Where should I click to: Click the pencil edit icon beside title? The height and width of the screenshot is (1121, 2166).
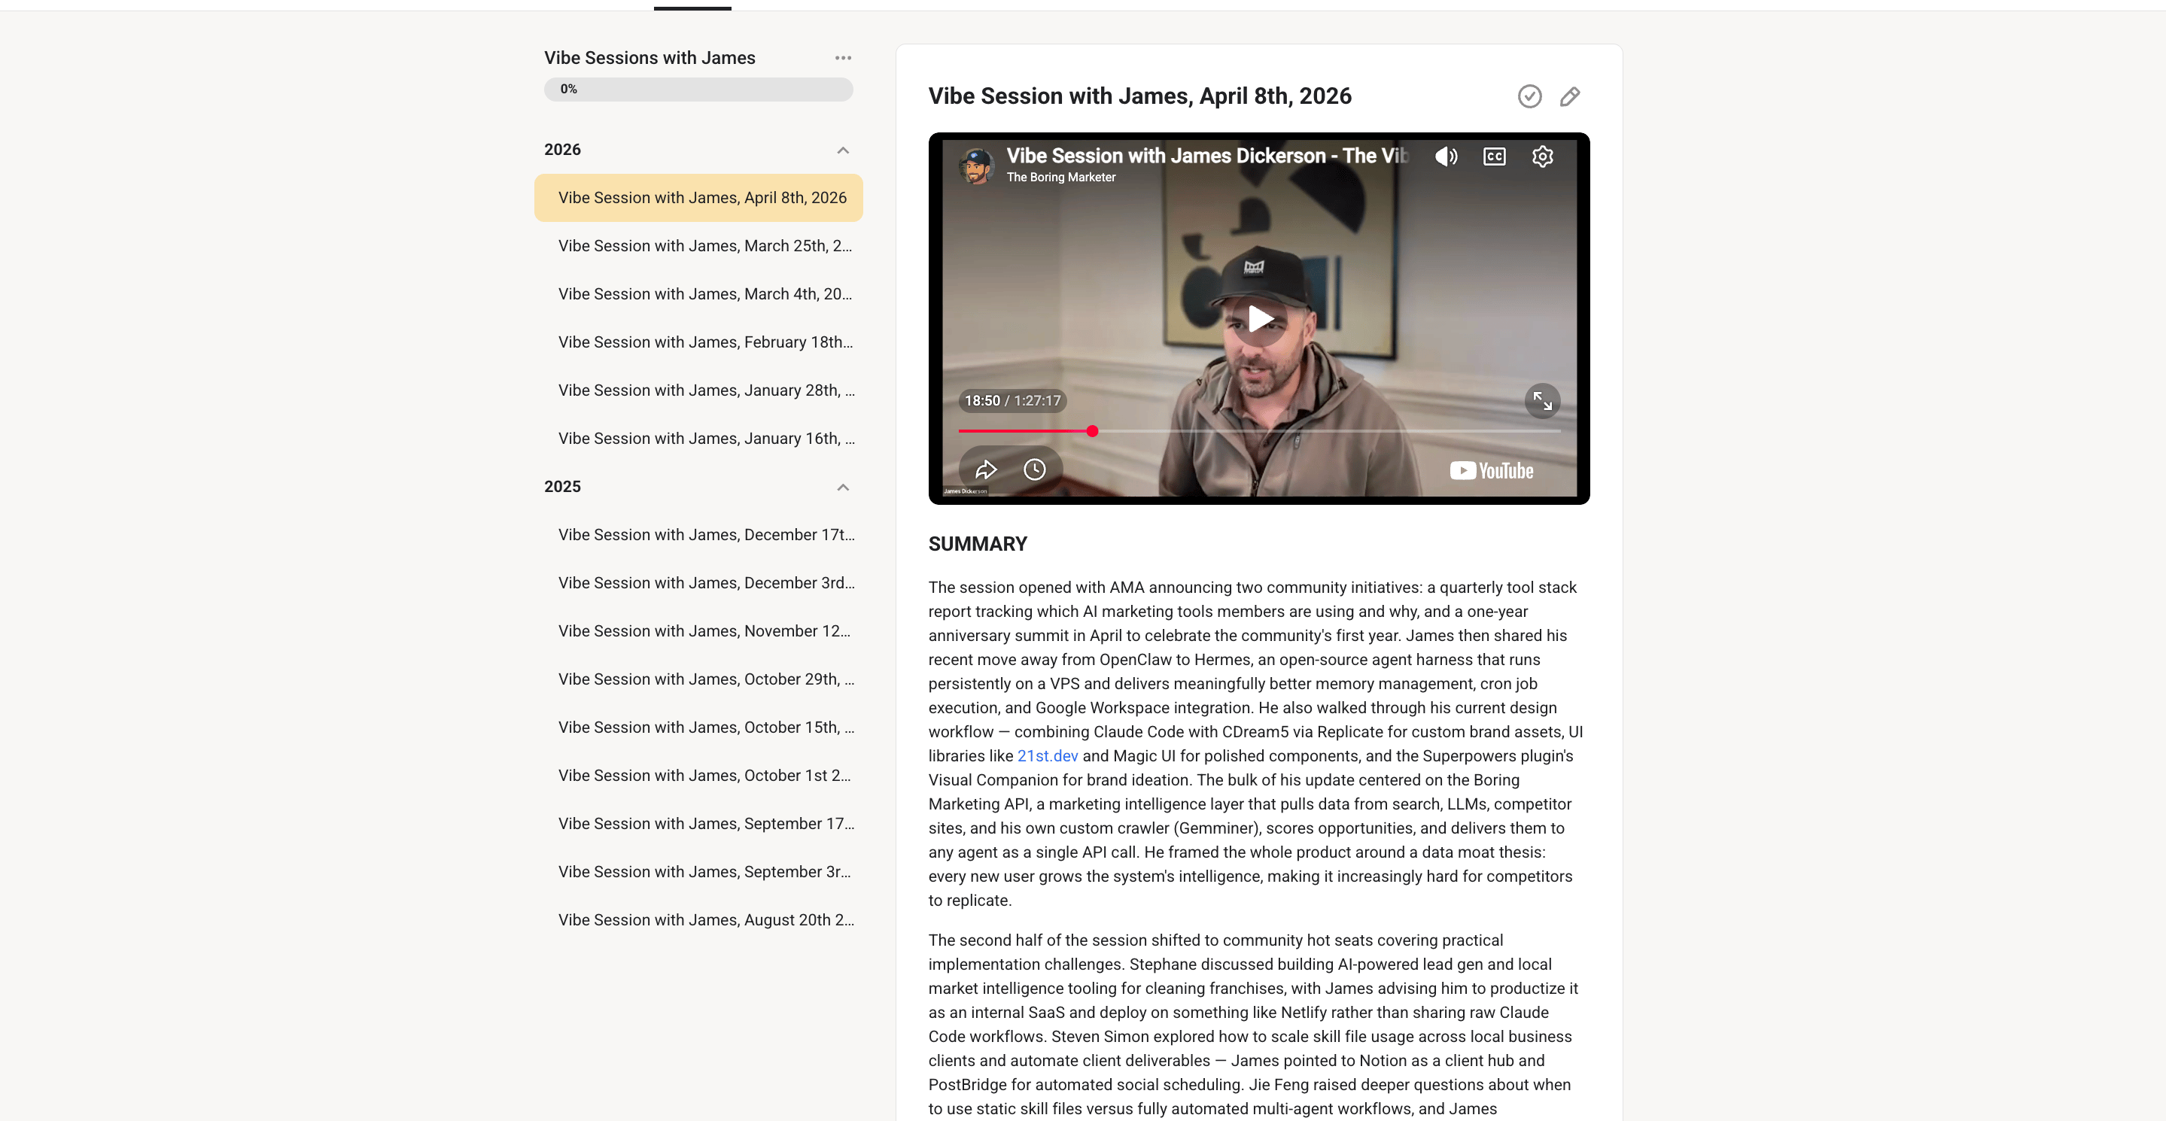pos(1569,96)
